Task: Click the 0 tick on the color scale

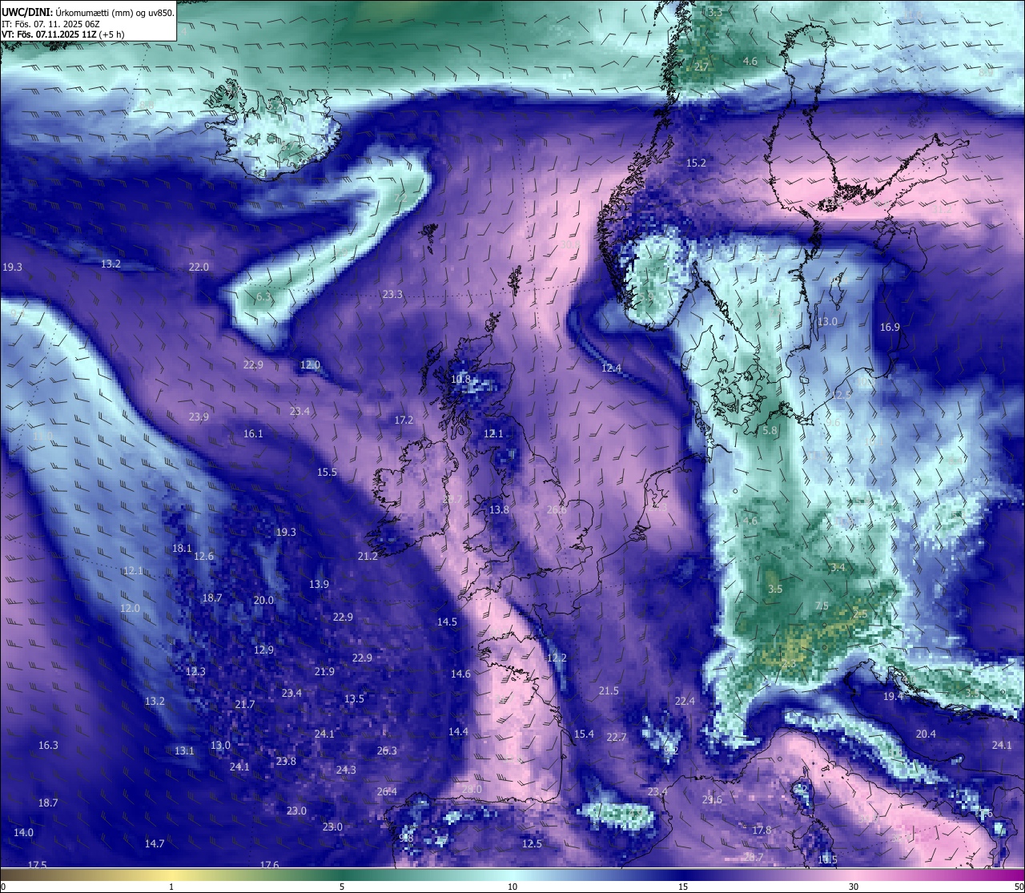Action: 3,887
